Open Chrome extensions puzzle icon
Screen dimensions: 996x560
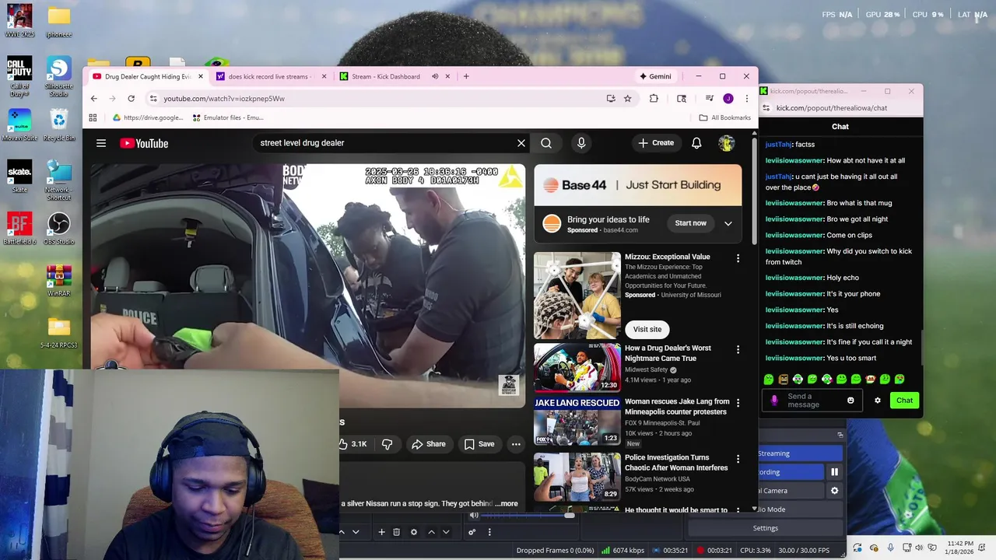point(654,99)
